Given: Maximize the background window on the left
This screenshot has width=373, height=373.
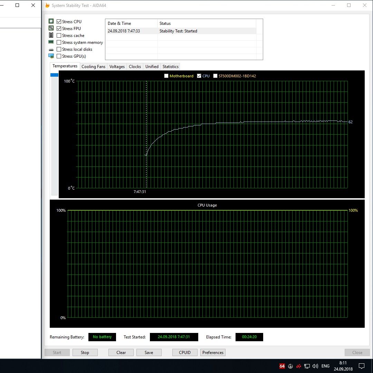Looking at the screenshot, I should 17,5.
